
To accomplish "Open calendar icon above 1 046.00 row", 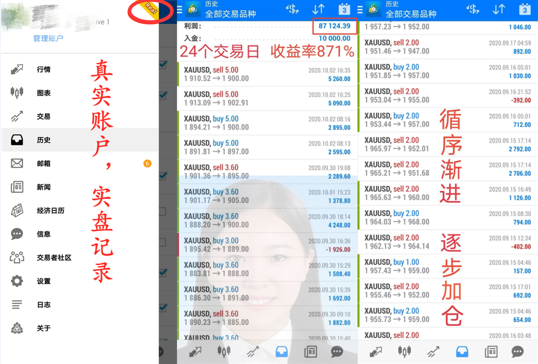I will tap(524, 9).
